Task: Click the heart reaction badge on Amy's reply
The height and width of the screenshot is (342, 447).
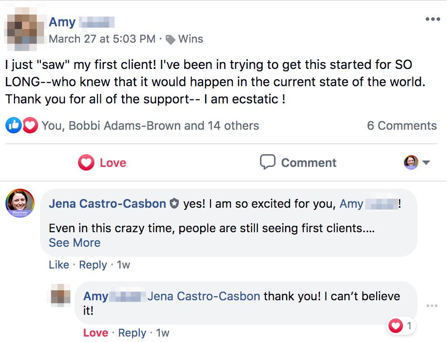Action: [396, 325]
